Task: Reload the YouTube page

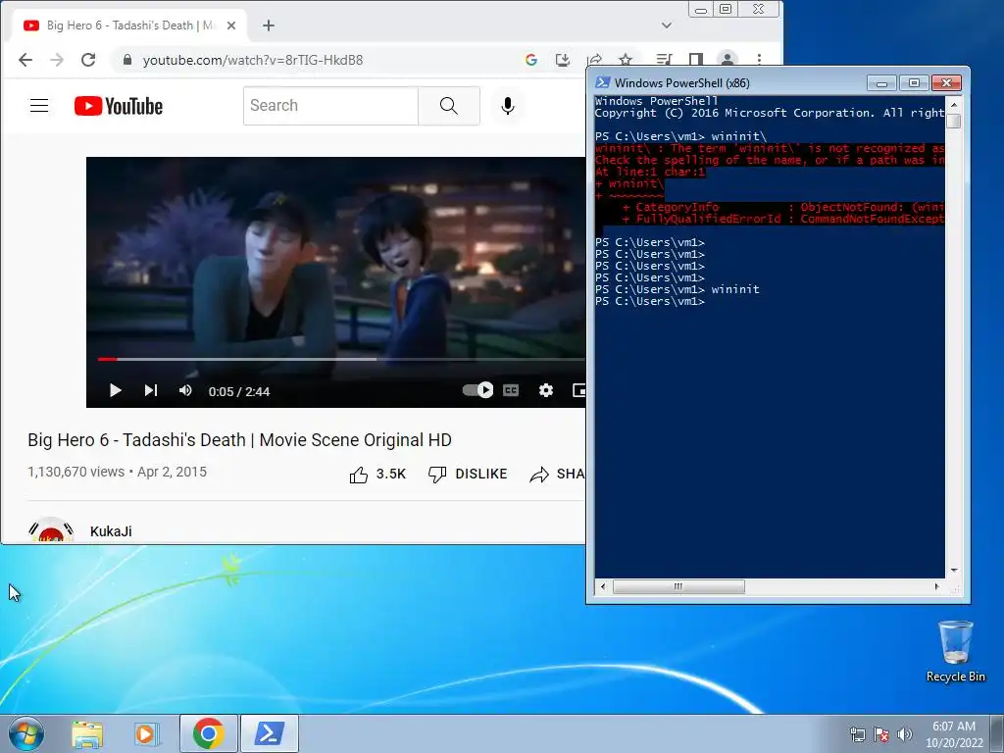Action: 88,60
